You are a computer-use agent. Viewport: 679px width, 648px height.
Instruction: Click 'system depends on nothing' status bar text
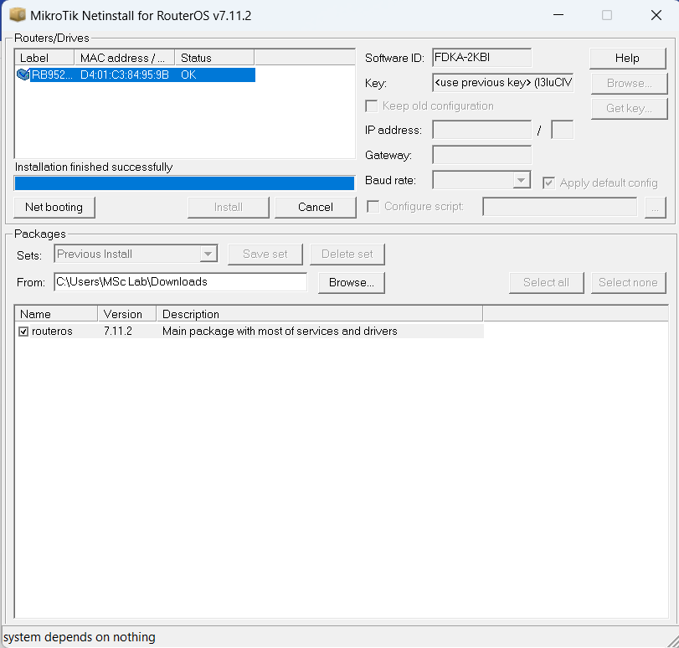[x=80, y=637]
